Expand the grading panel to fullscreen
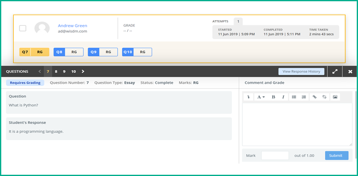358x176 pixels. click(335, 71)
